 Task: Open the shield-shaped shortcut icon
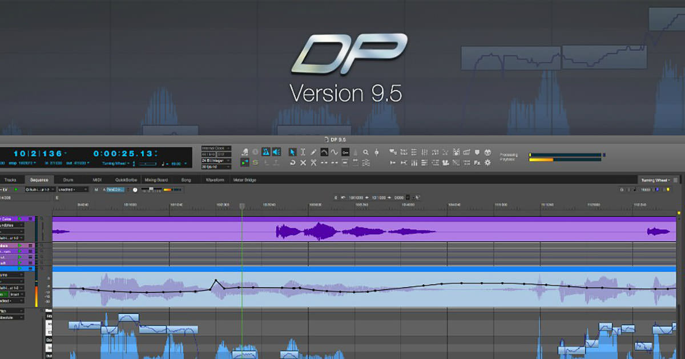point(477,152)
